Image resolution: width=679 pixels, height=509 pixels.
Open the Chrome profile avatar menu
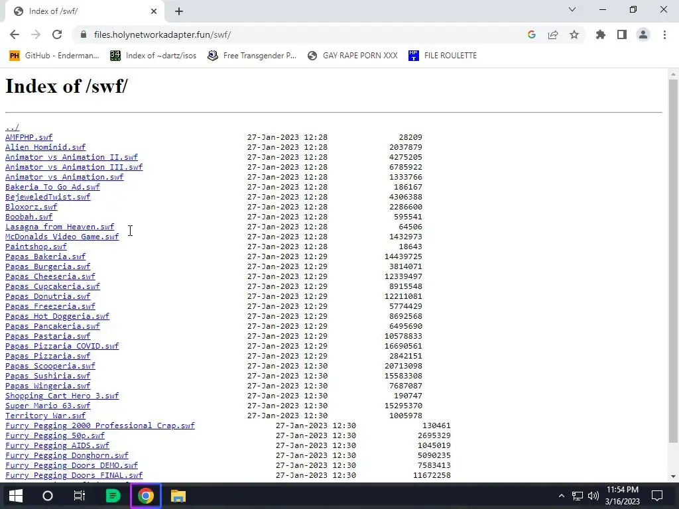tap(643, 34)
